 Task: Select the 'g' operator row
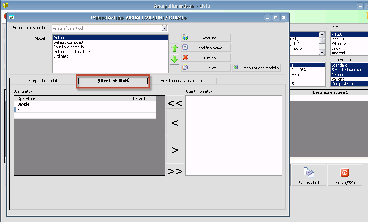[x=85, y=110]
